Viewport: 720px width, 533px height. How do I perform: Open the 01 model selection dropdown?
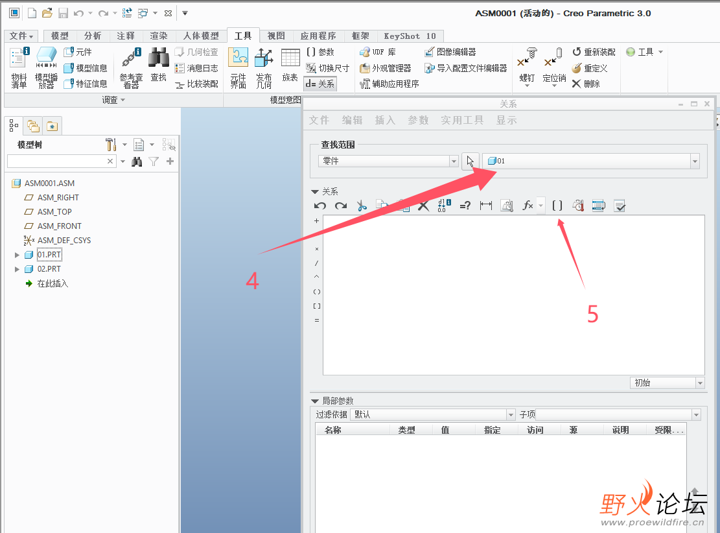pyautogui.click(x=695, y=161)
